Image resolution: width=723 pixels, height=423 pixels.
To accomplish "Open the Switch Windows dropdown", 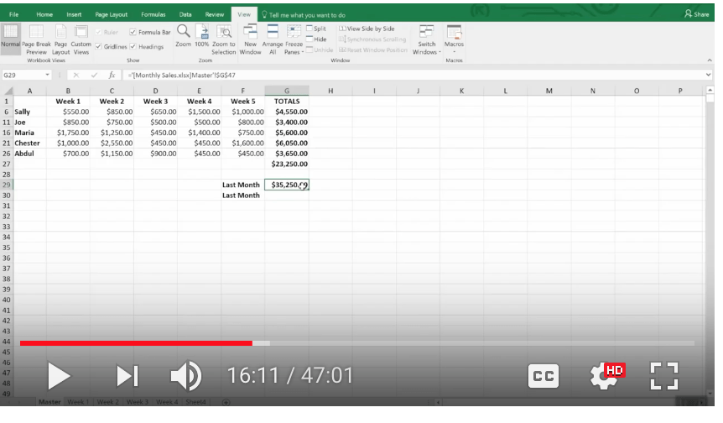I will click(426, 39).
